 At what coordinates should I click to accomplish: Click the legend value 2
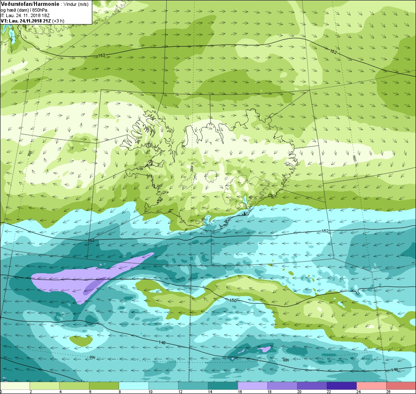(x=31, y=392)
